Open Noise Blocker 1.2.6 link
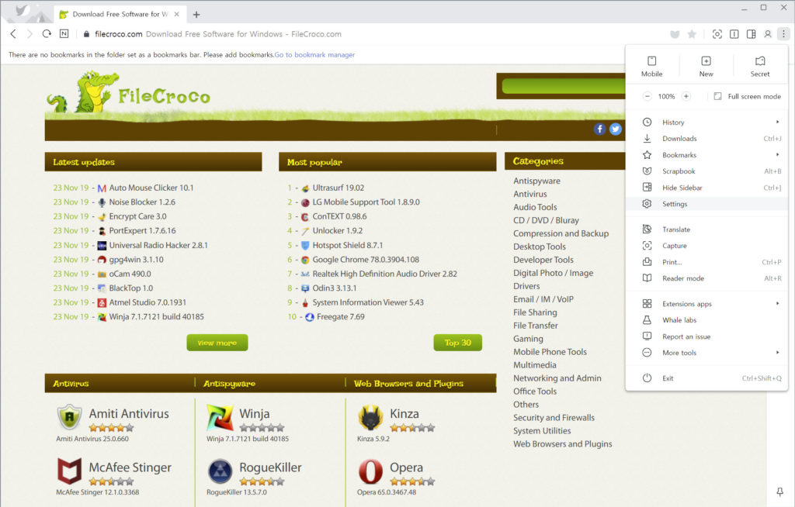Image resolution: width=795 pixels, height=507 pixels. tap(142, 202)
